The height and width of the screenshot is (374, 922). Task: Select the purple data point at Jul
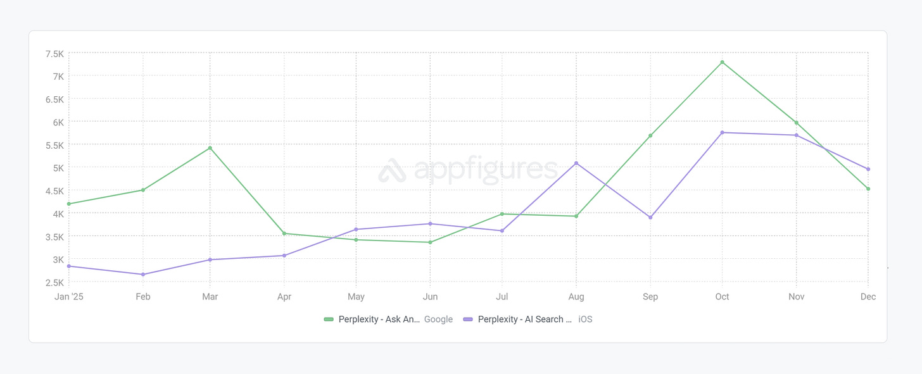point(502,231)
